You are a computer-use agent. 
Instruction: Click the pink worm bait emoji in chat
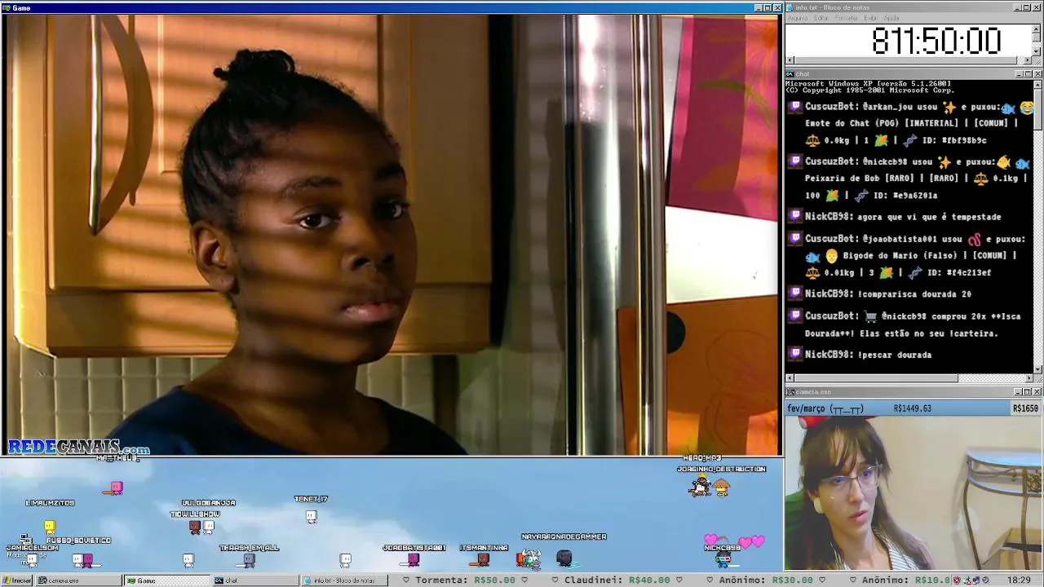coord(974,240)
